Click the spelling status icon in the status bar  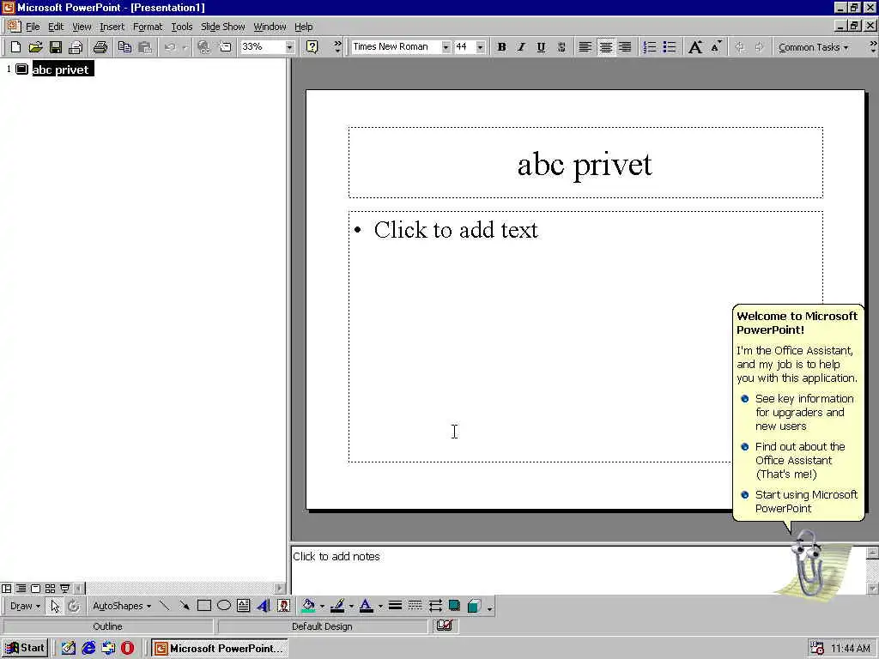[445, 626]
